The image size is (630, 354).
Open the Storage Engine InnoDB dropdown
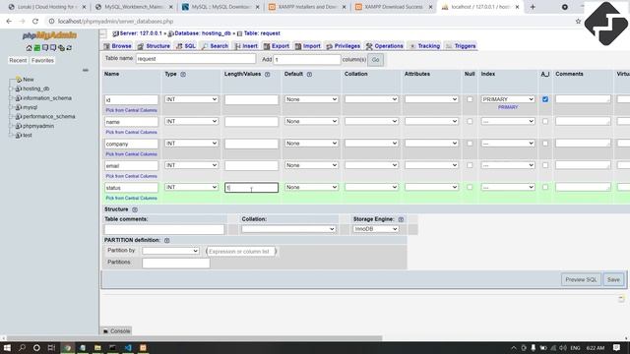(x=376, y=229)
